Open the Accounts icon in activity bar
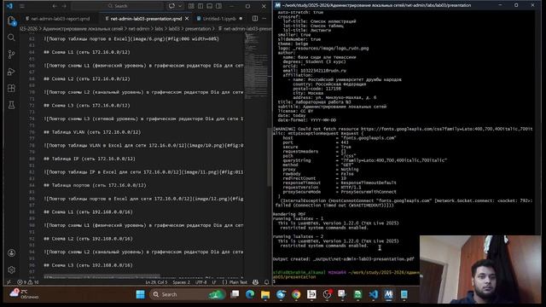546x307 pixels. 11,252
